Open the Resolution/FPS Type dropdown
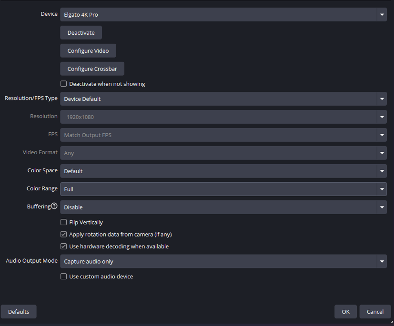The height and width of the screenshot is (326, 394). click(x=223, y=99)
